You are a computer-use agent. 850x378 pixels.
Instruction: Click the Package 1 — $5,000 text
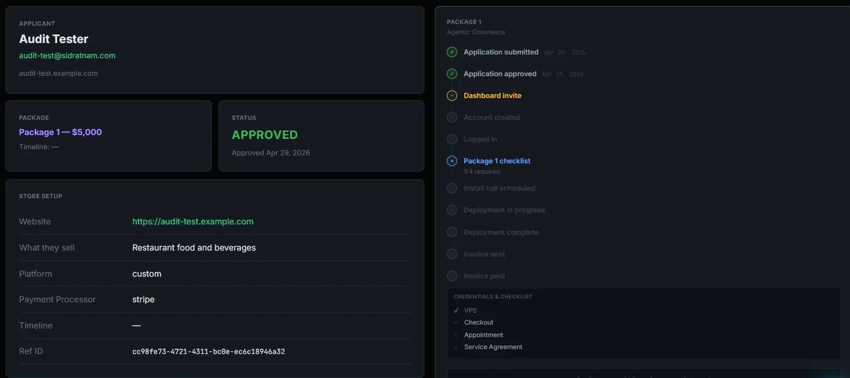tap(60, 132)
